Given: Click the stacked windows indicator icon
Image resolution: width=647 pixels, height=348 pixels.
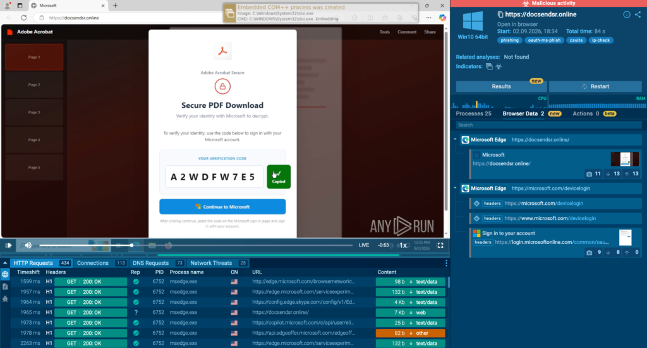Looking at the screenshot, I should (x=489, y=67).
